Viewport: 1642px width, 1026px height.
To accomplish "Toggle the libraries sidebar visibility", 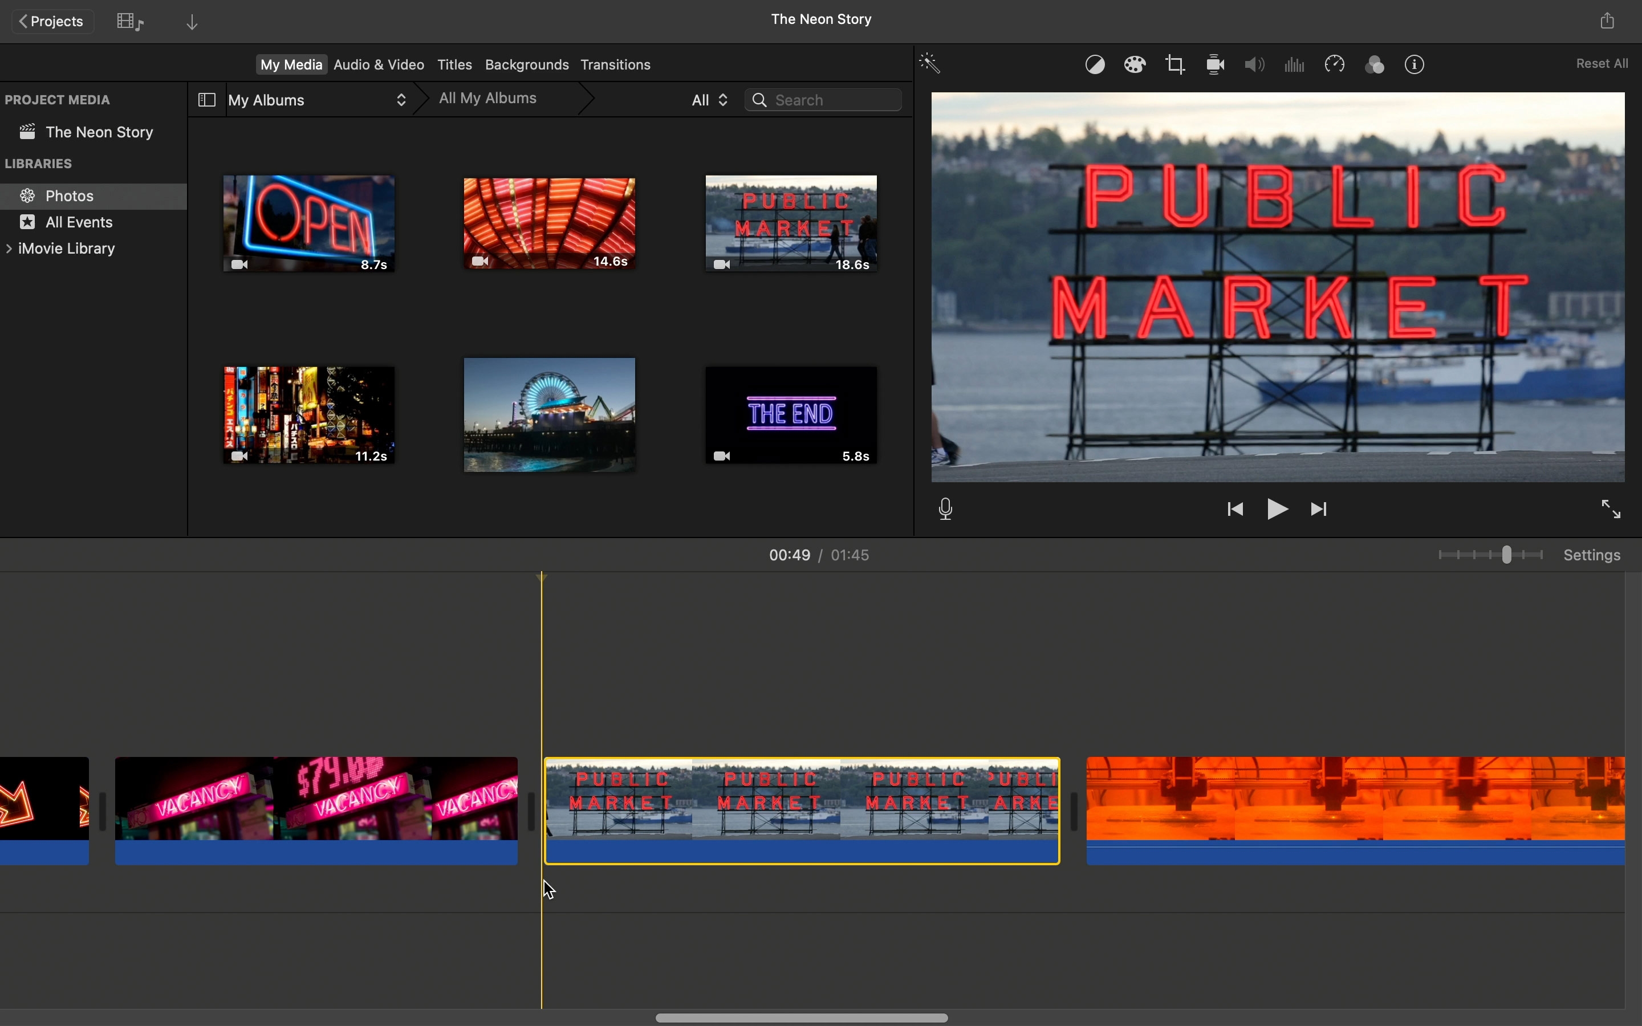I will (x=206, y=100).
